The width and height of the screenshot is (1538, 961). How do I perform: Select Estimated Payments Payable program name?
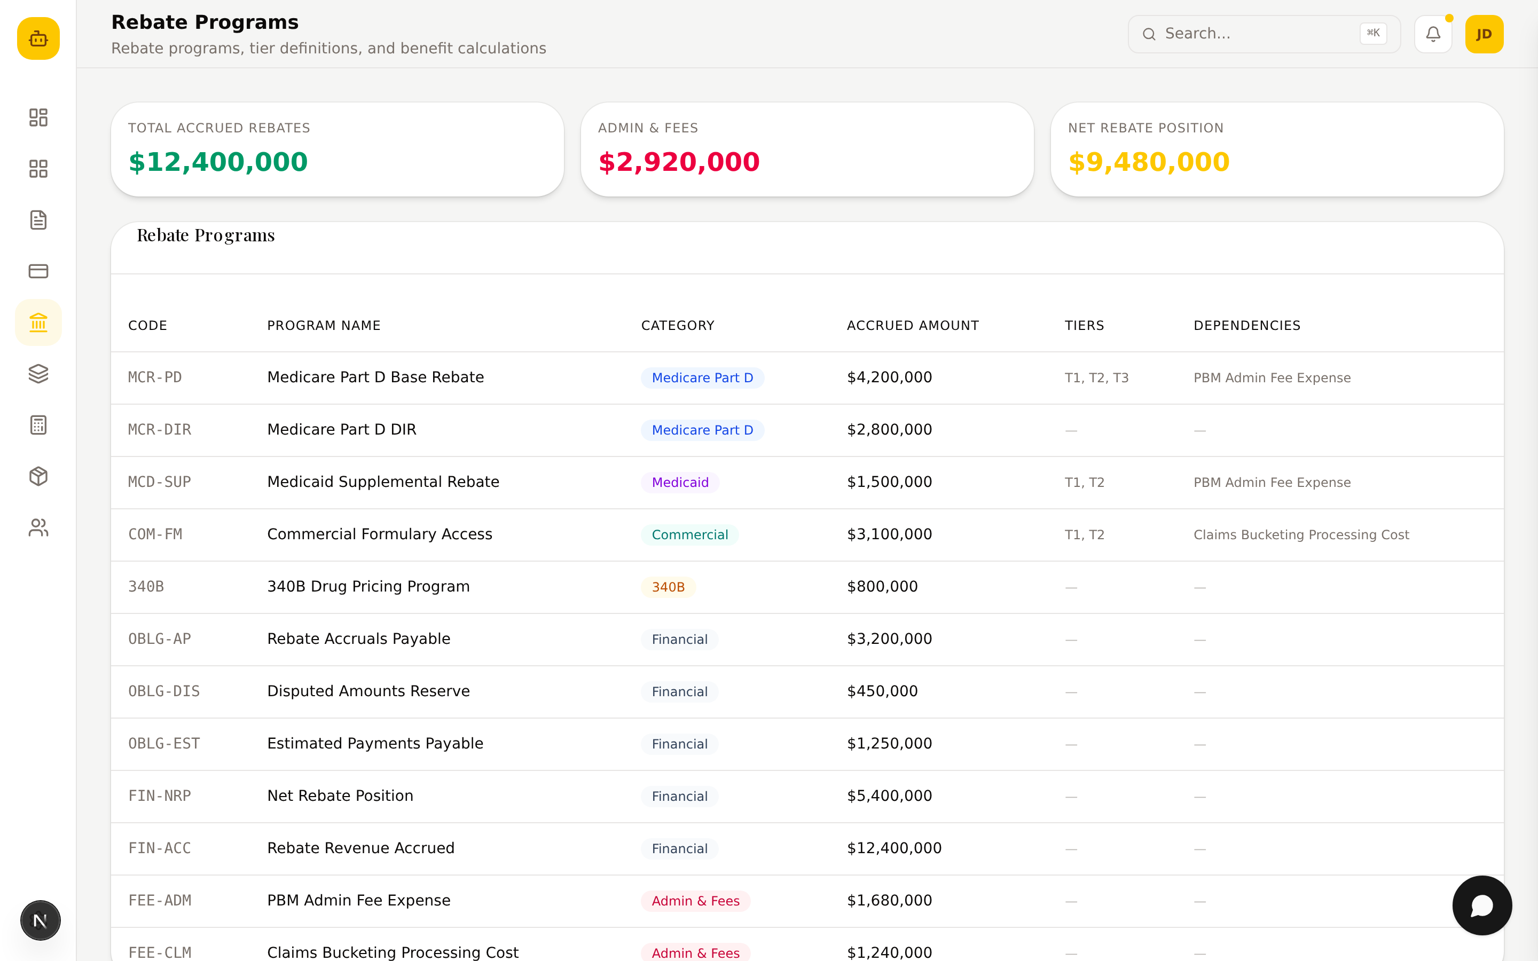(x=375, y=744)
